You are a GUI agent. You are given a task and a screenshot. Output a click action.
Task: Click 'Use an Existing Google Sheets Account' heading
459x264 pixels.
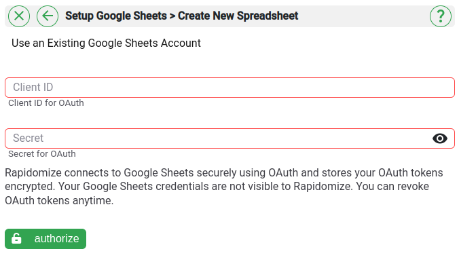[106, 43]
